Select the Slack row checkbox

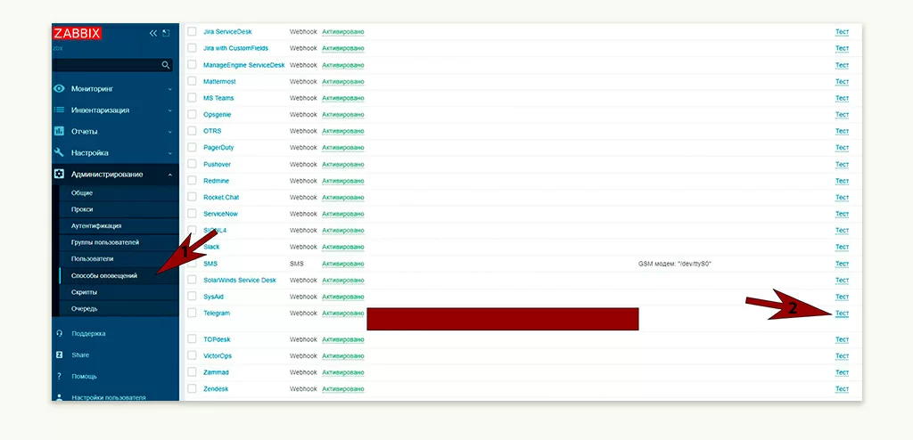192,247
